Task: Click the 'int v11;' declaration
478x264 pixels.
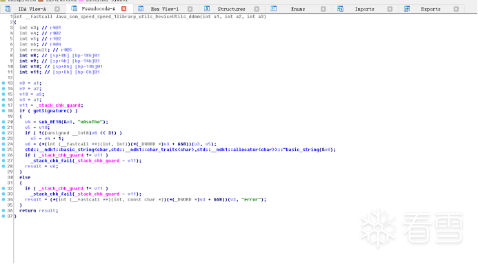Action: click(x=30, y=72)
